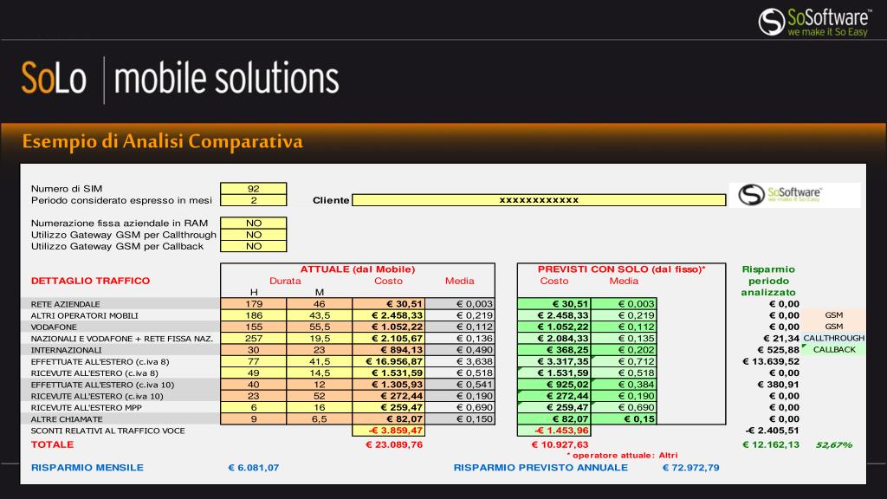Select the discount cell -€ 3.859,47
Viewport: 887px width, 499px height.
(389, 431)
